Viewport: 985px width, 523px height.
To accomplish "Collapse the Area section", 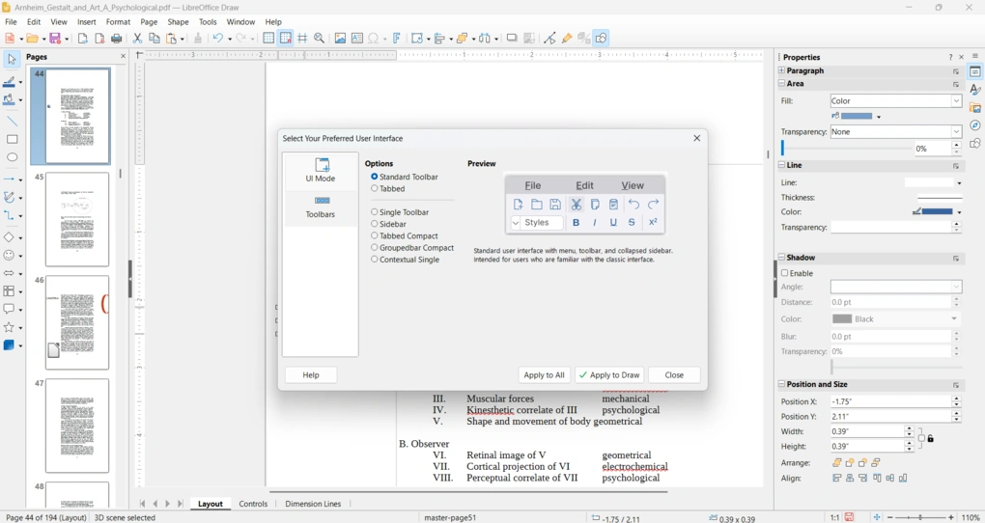I will (781, 84).
